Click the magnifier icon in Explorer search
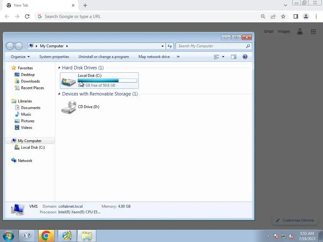This screenshot has width=323, height=242. 248,46
